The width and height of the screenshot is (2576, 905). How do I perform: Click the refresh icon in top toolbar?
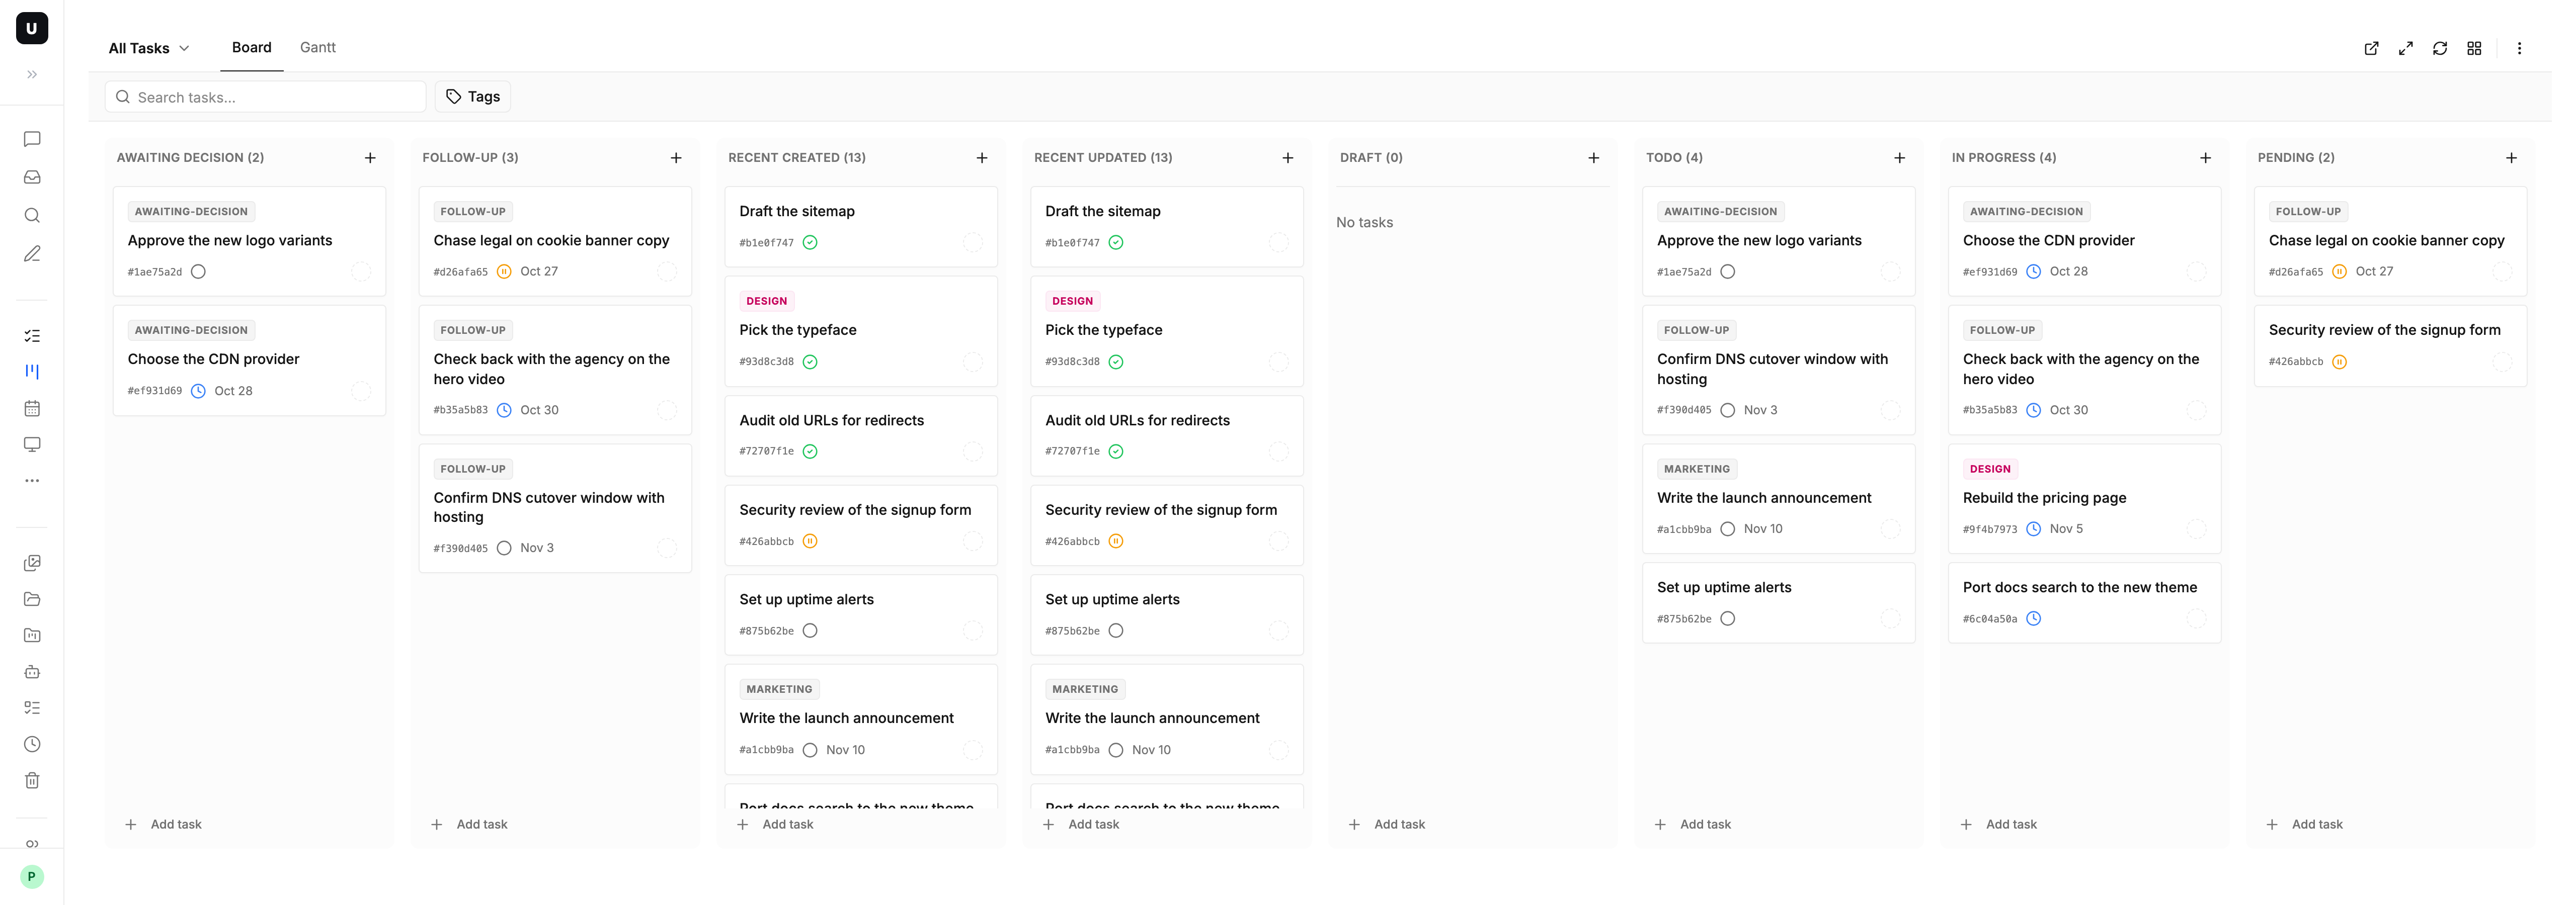tap(2440, 48)
